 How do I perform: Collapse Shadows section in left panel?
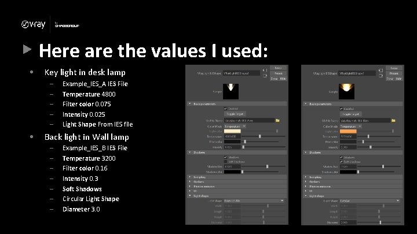[x=237, y=153]
